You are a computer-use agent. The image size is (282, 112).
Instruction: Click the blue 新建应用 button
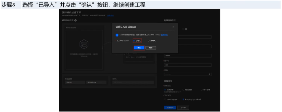coord(170,107)
